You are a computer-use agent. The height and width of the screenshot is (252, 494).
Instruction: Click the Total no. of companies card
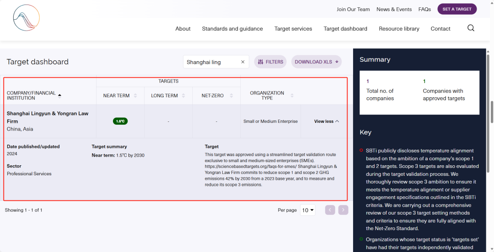[380, 90]
